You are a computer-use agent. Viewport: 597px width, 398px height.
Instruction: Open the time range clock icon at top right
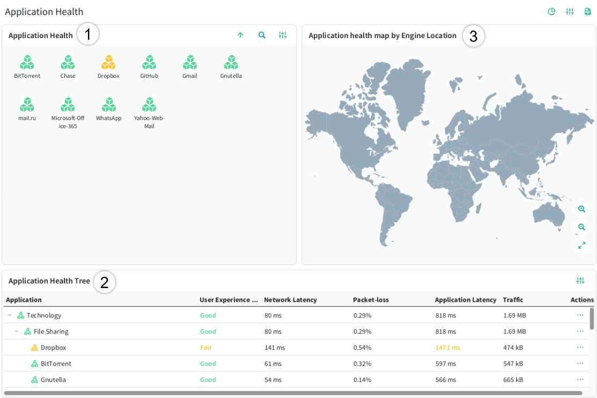551,11
